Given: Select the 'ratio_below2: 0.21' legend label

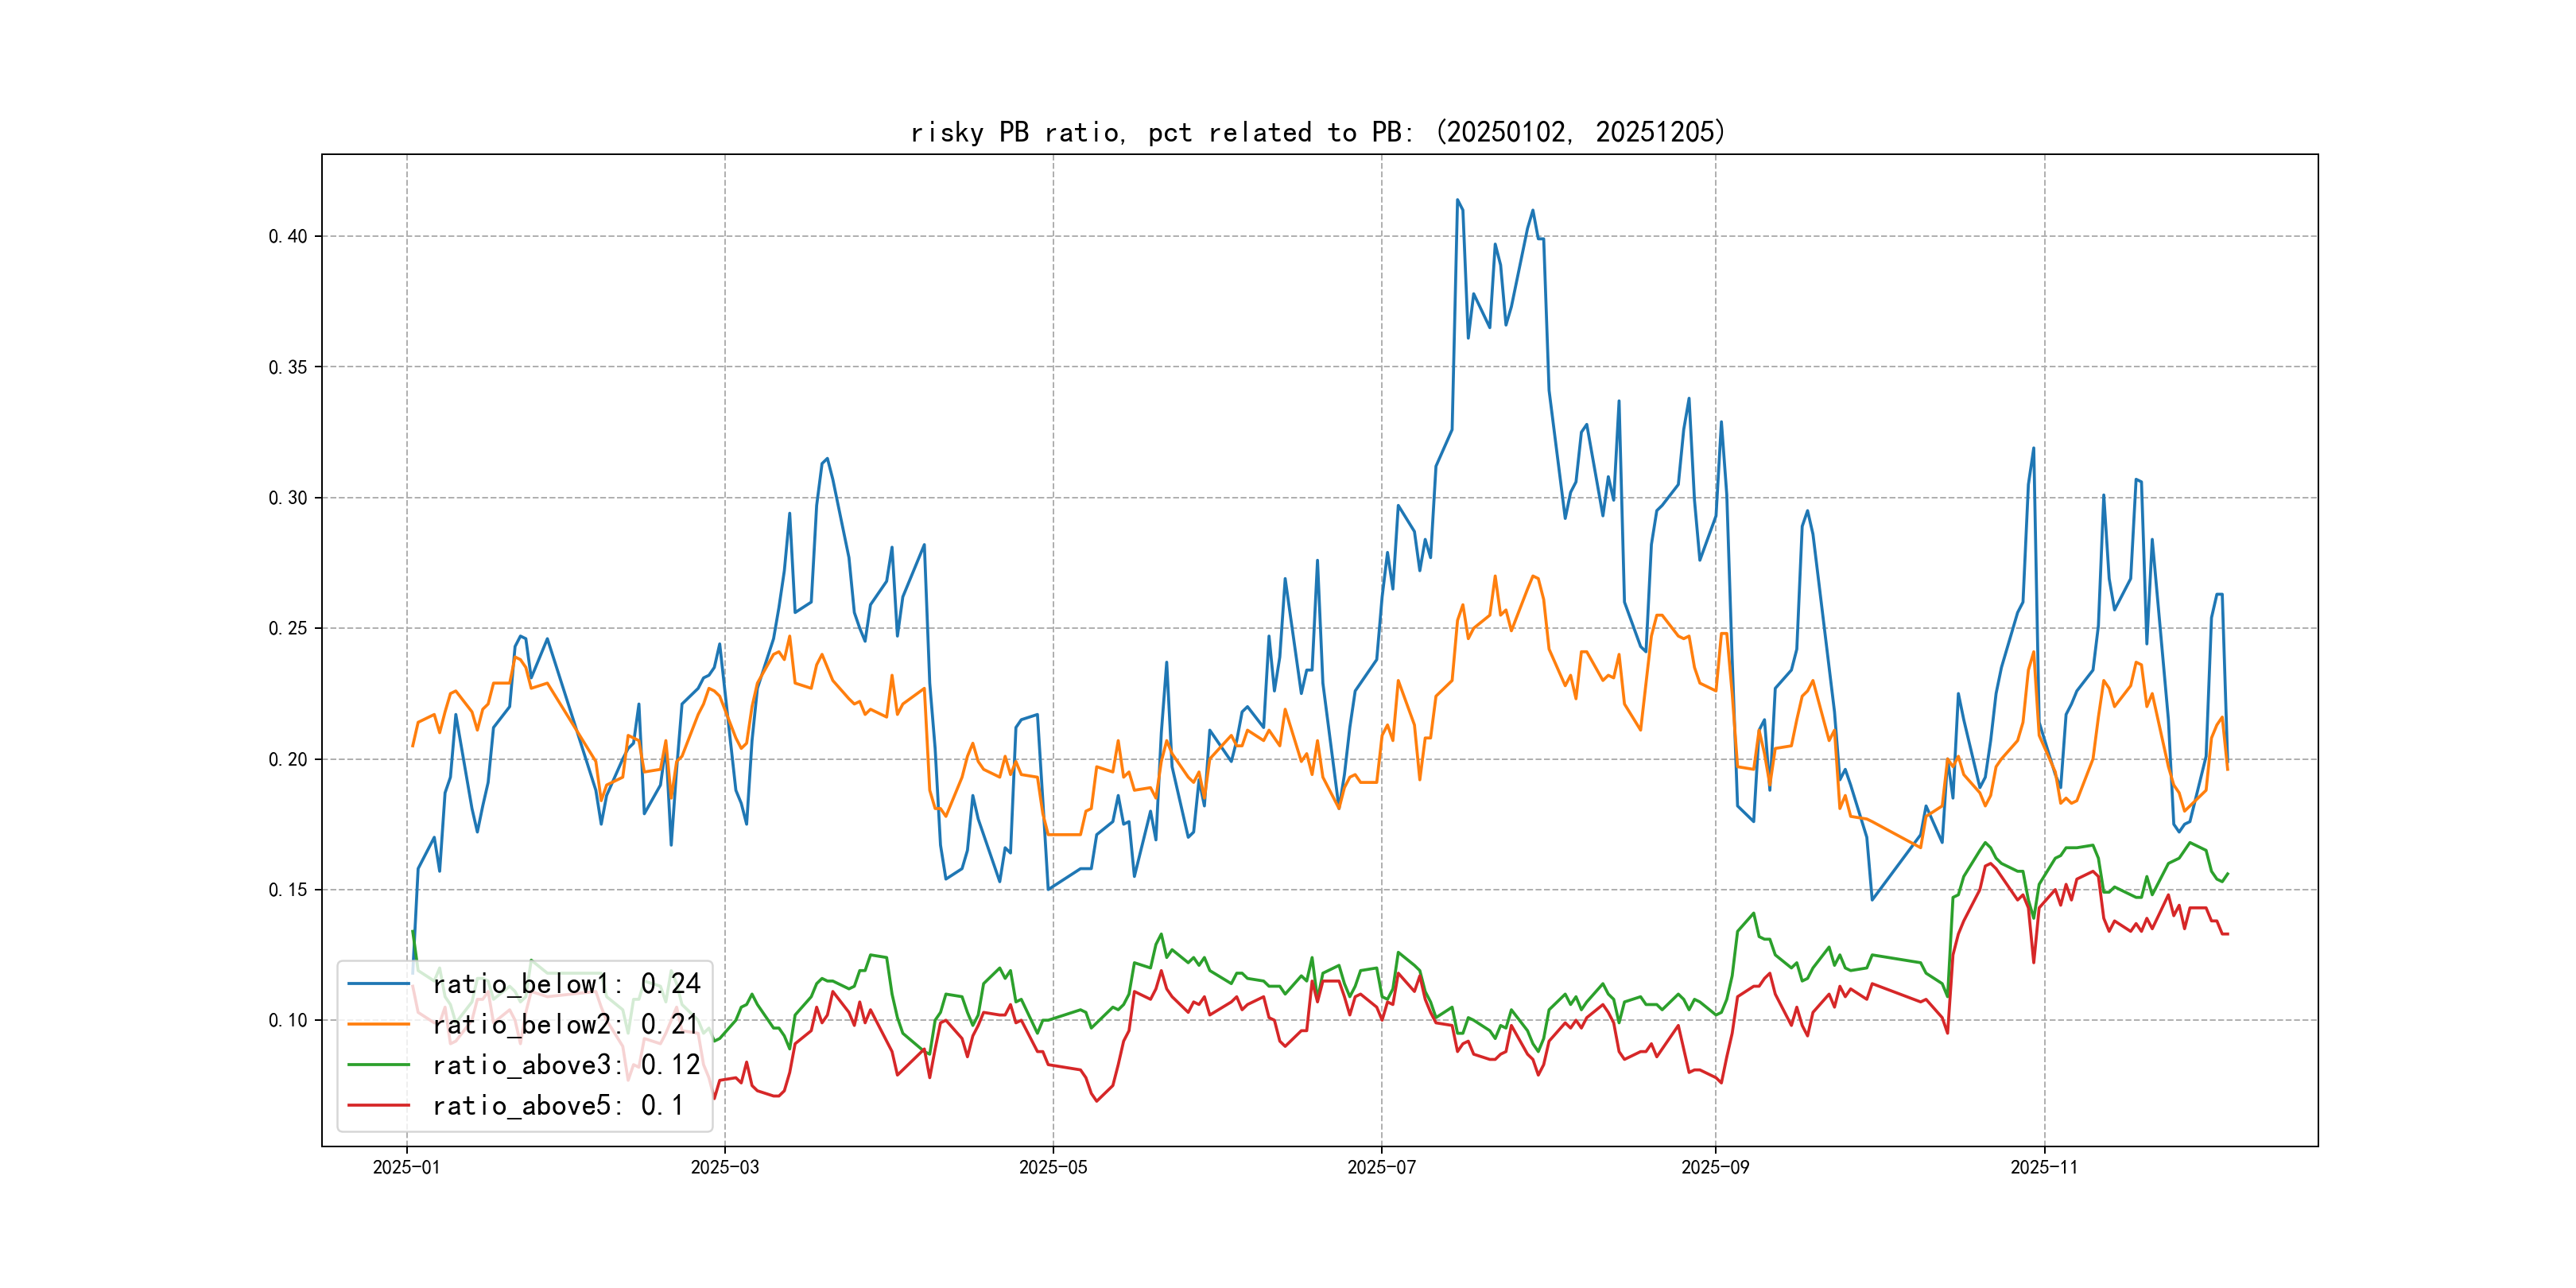Looking at the screenshot, I should pos(566,1024).
